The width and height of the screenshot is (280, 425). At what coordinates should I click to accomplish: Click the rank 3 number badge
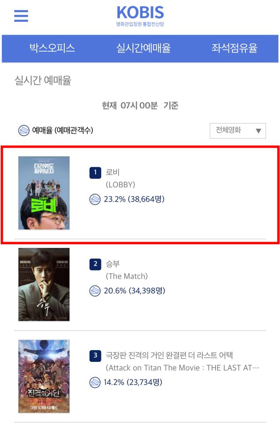[95, 355]
